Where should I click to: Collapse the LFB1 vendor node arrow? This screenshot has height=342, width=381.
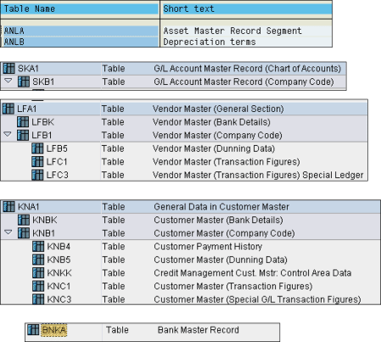click(x=8, y=135)
